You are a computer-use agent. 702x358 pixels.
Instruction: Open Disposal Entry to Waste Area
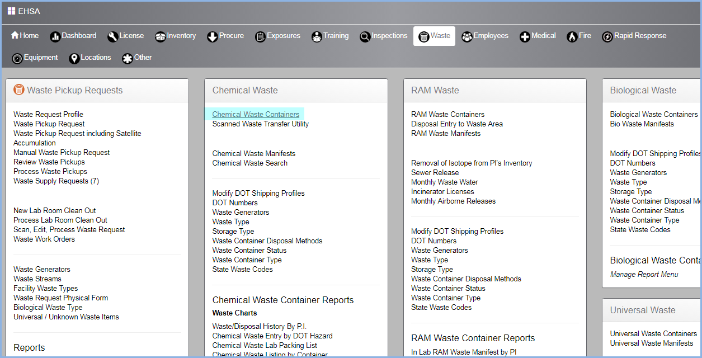tap(457, 124)
